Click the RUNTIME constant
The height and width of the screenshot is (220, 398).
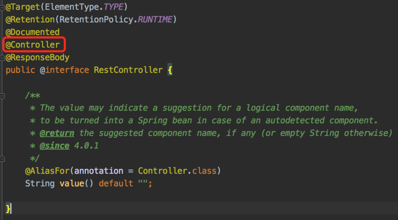155,20
